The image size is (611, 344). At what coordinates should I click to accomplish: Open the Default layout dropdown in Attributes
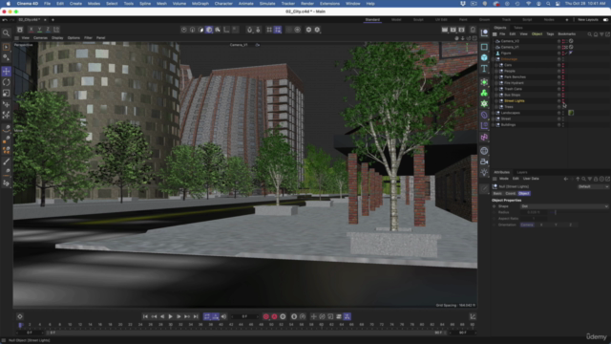click(x=593, y=187)
